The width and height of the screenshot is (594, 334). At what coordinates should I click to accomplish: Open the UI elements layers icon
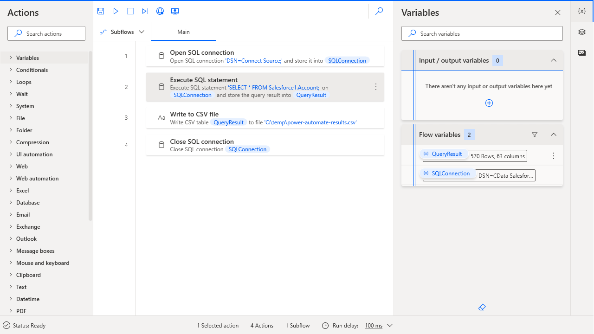click(582, 32)
